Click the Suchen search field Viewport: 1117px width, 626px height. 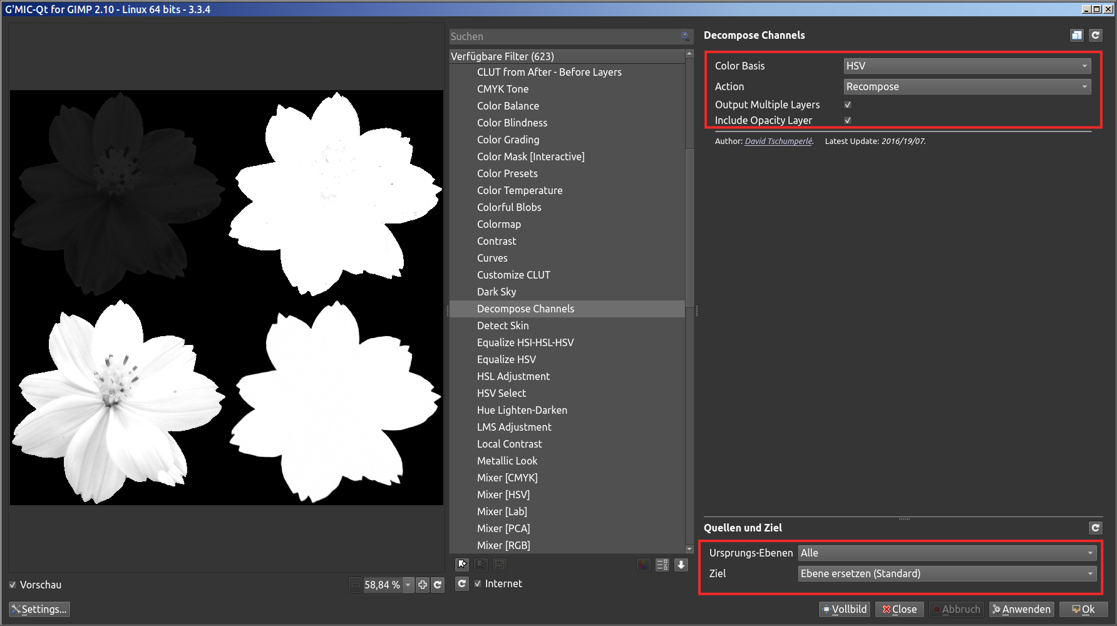(x=564, y=36)
